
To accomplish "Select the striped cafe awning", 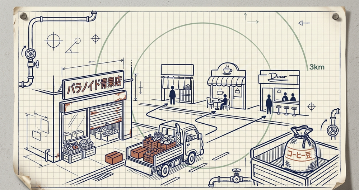I will coord(226,81).
